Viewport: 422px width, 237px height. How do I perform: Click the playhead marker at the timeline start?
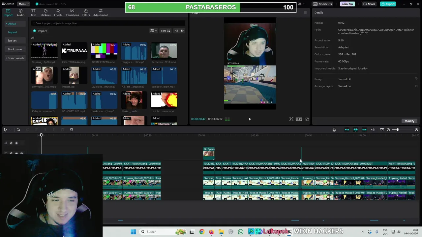point(41,135)
